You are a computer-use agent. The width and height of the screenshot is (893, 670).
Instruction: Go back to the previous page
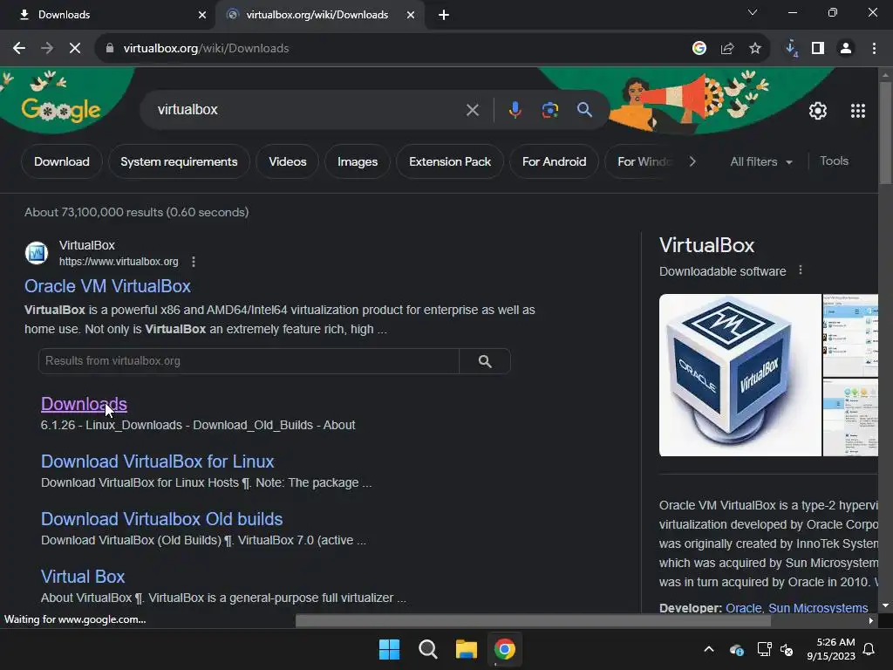coord(19,49)
